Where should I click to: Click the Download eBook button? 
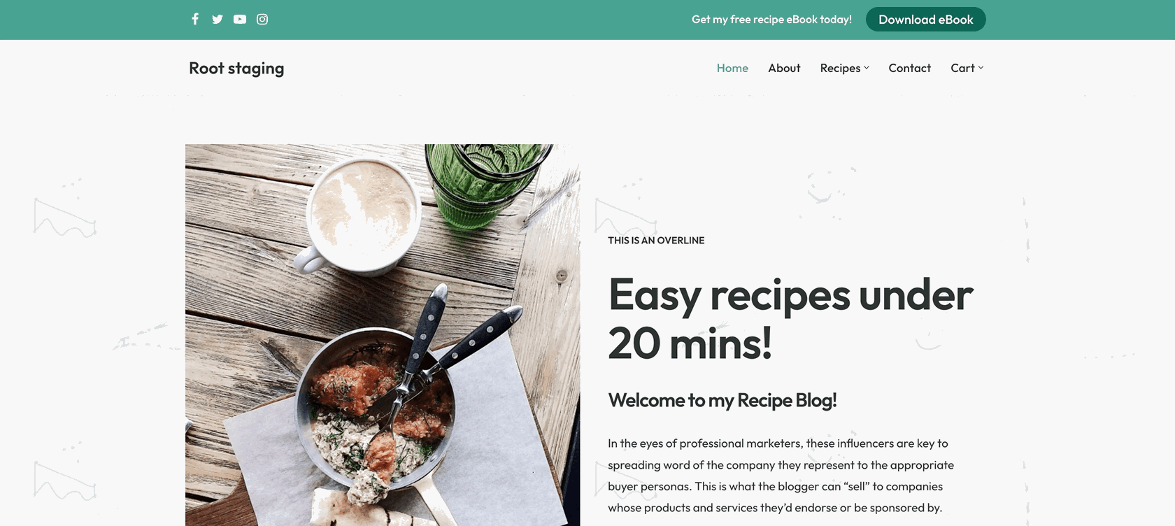click(x=925, y=20)
